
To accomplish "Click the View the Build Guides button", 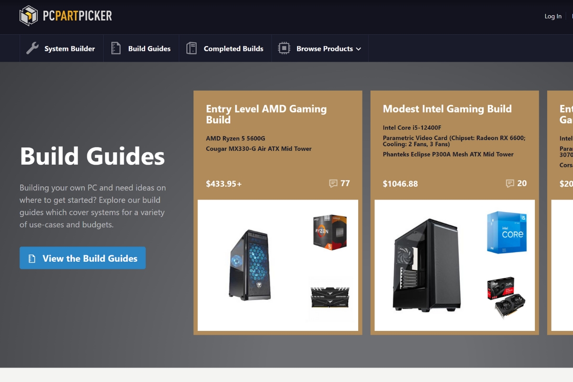I will point(83,258).
